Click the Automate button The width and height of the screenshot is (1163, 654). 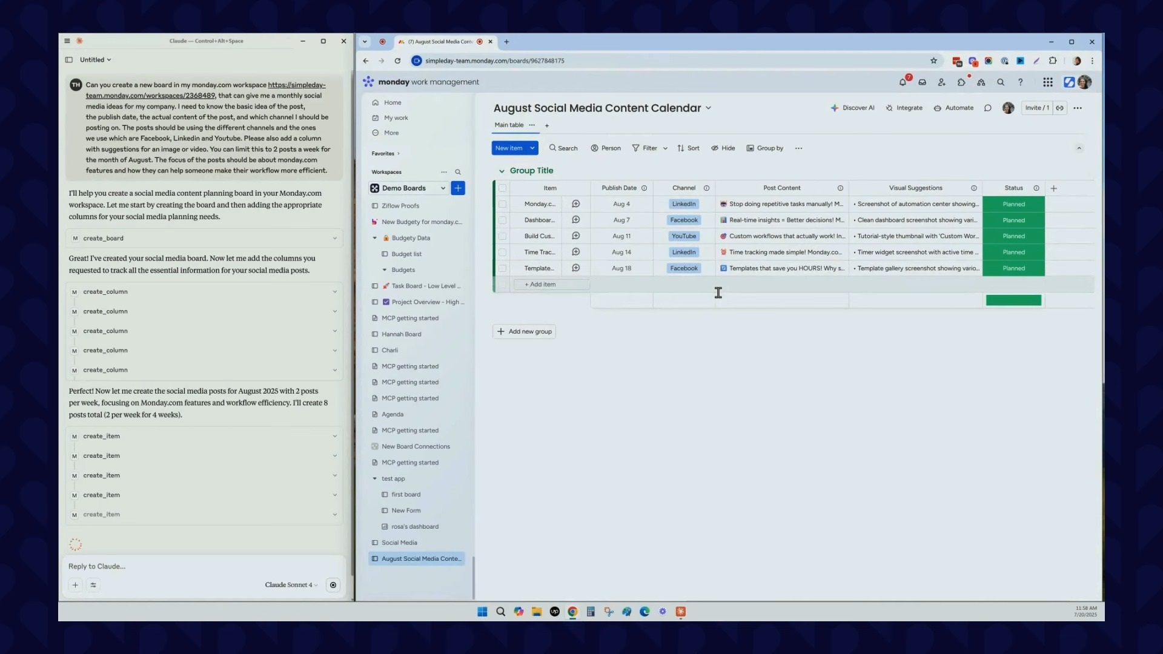tap(953, 108)
